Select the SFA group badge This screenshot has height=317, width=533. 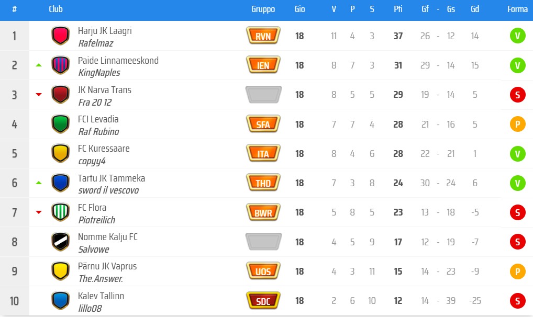pyautogui.click(x=263, y=124)
